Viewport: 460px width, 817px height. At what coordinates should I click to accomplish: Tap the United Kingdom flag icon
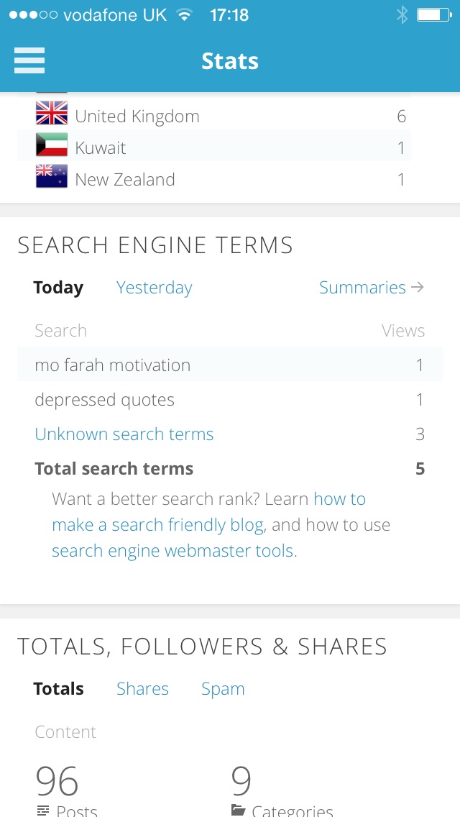[x=52, y=115]
